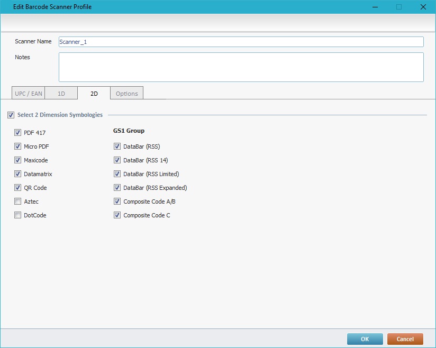Toggle the Maxicode checkbox
Viewport: 436px width, 348px height.
(18, 160)
